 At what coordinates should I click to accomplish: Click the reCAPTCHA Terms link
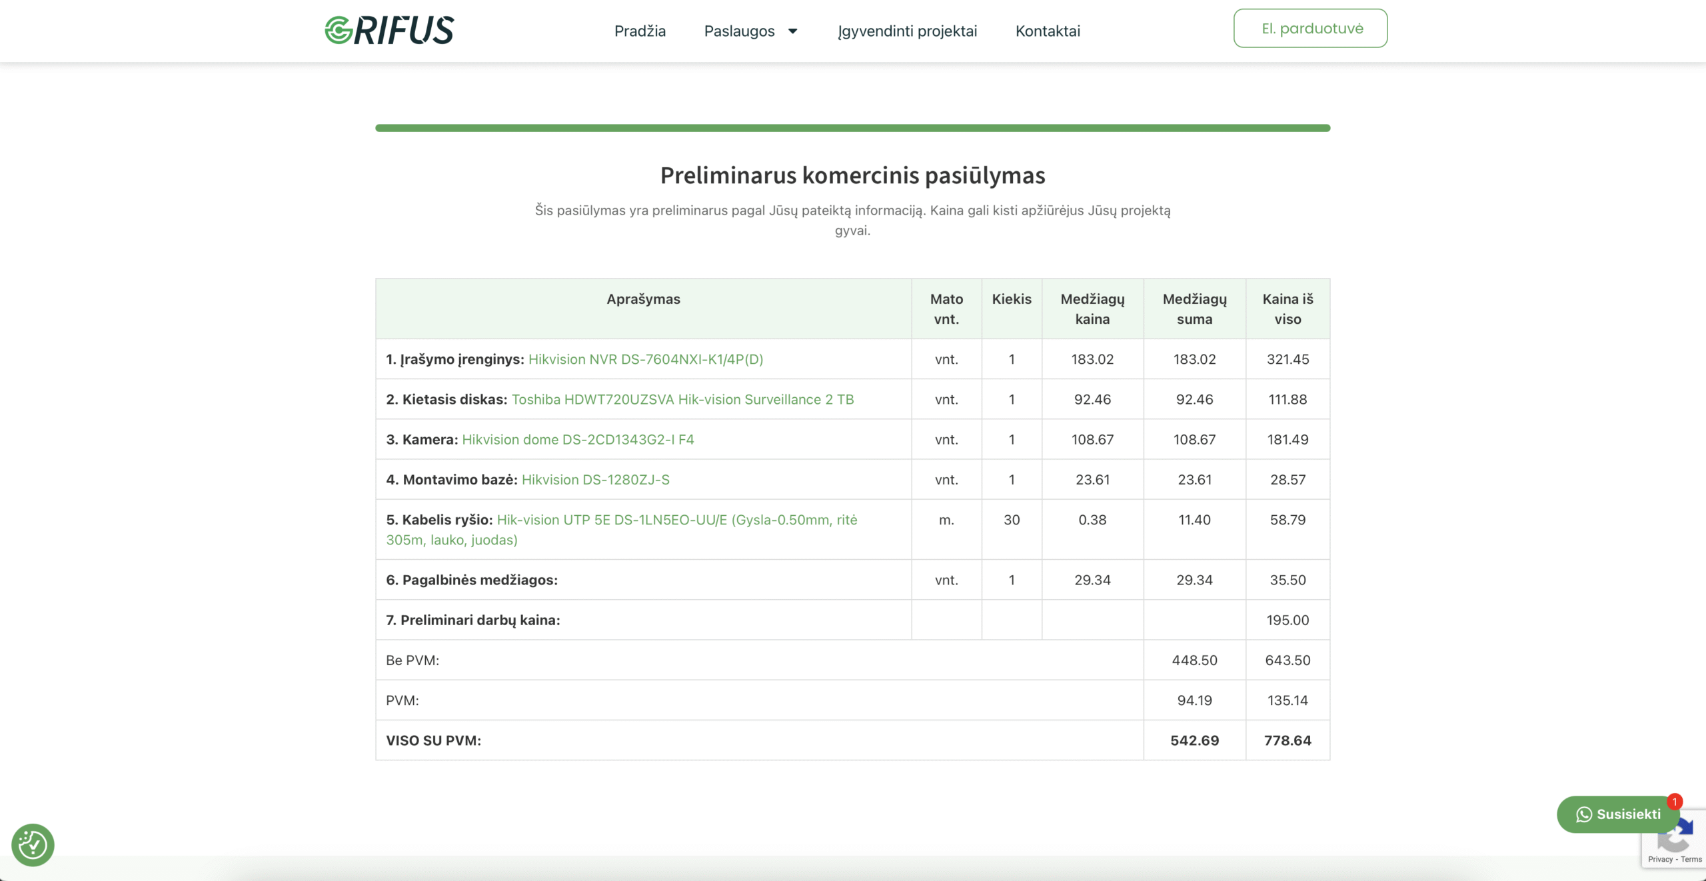pos(1691,859)
